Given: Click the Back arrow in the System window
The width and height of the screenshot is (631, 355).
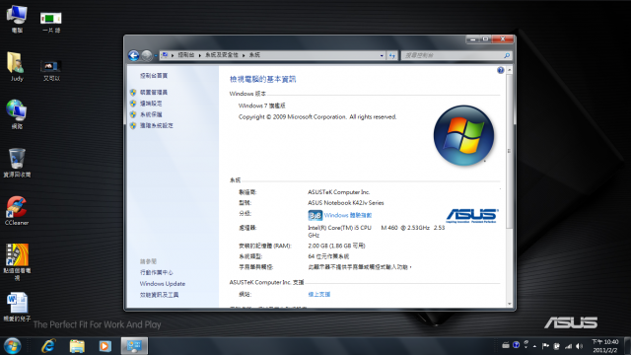Looking at the screenshot, I should click(134, 55).
